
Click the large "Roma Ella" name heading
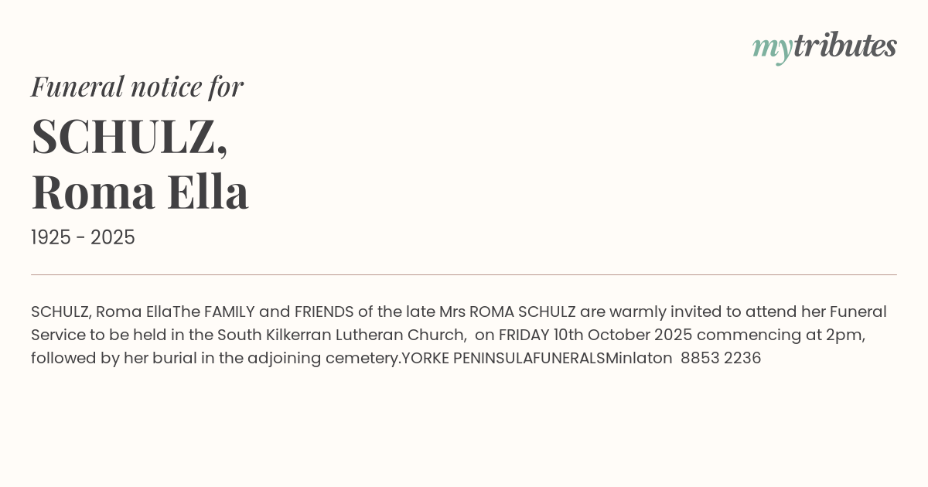140,192
